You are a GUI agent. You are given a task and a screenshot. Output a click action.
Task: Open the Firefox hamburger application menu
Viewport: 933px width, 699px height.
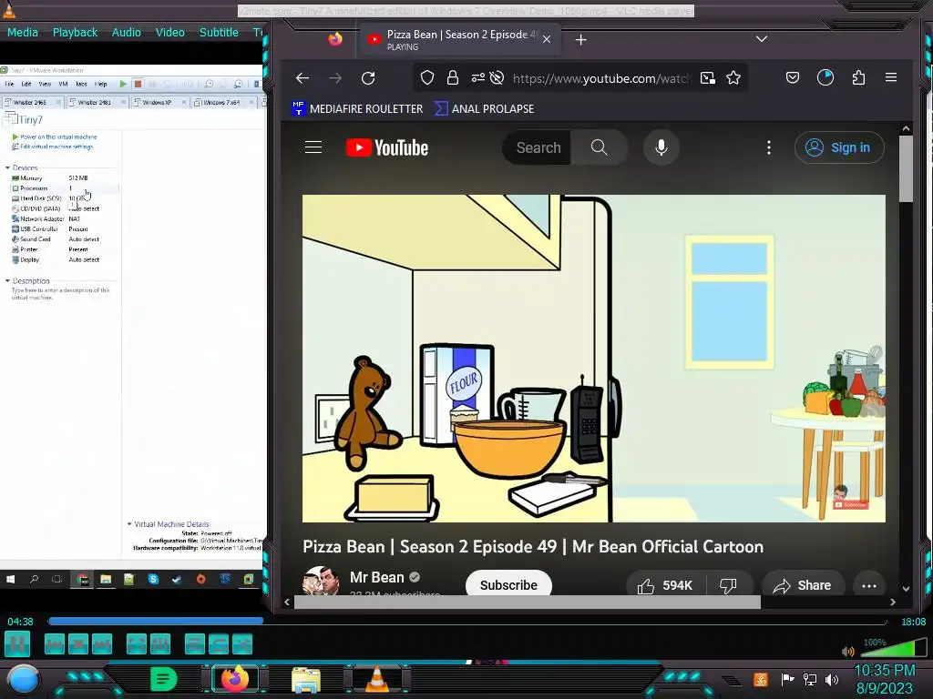point(891,78)
